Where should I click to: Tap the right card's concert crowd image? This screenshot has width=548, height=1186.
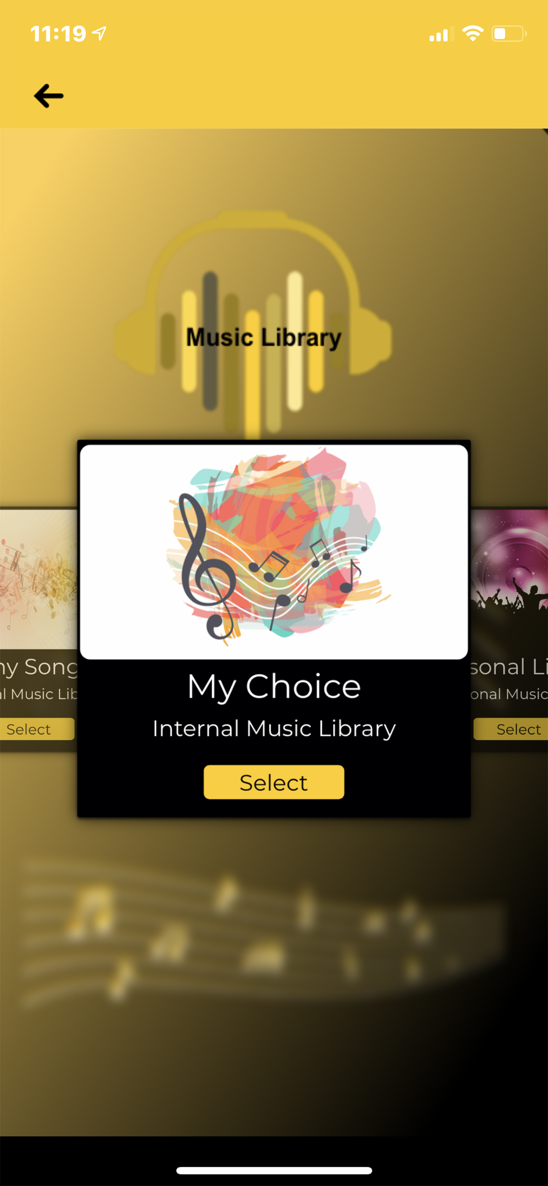click(509, 579)
